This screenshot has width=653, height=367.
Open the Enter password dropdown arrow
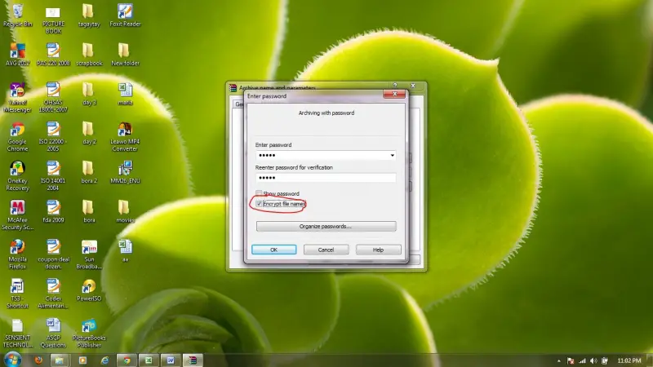393,155
